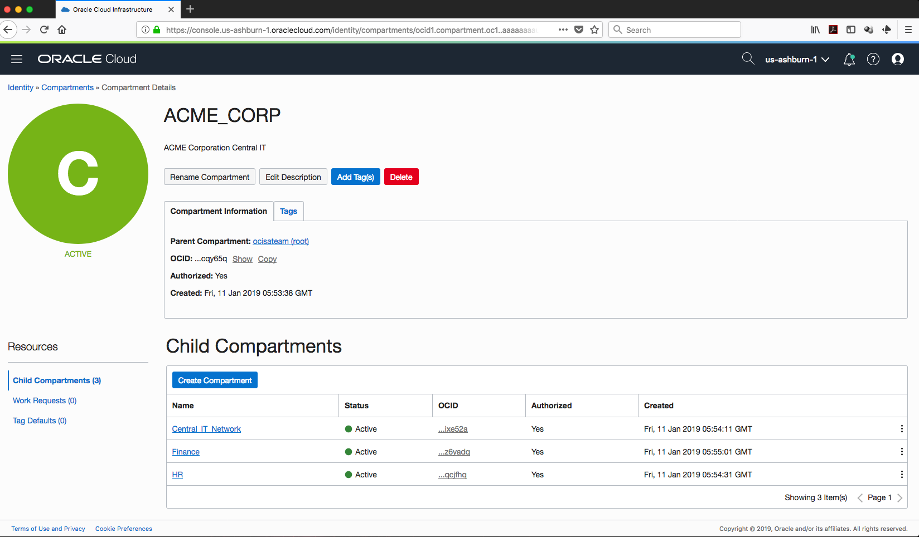Image resolution: width=919 pixels, height=537 pixels.
Task: Open the browser library icon
Action: (x=815, y=30)
